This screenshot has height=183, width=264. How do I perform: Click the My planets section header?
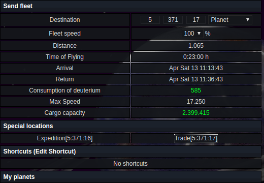click(130, 177)
